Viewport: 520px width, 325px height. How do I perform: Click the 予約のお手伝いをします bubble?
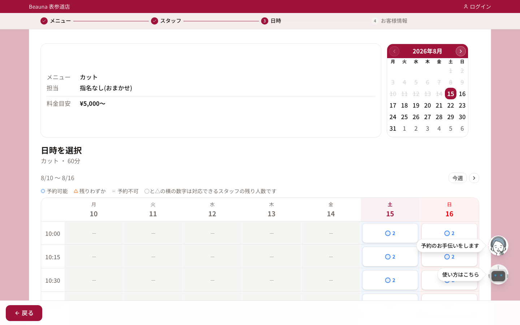(450, 246)
